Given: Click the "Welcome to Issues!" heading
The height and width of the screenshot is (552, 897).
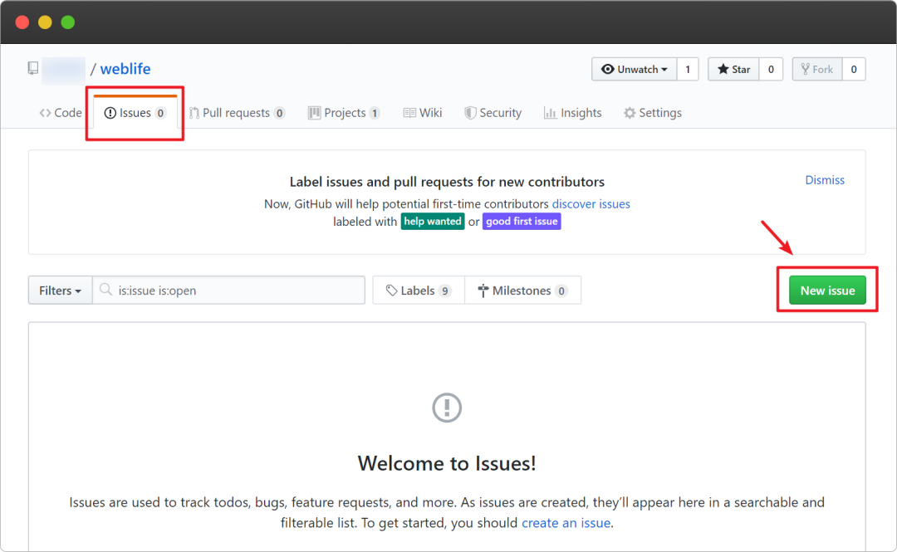Looking at the screenshot, I should click(x=447, y=462).
